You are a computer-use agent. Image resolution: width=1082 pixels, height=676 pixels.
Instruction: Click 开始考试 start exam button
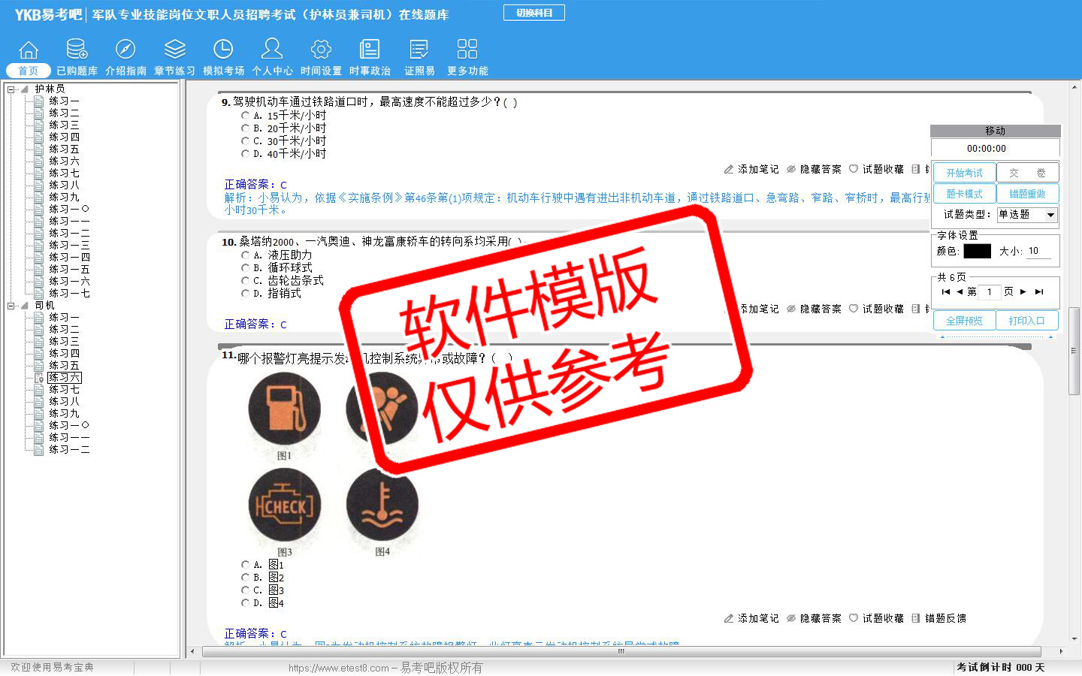[965, 173]
